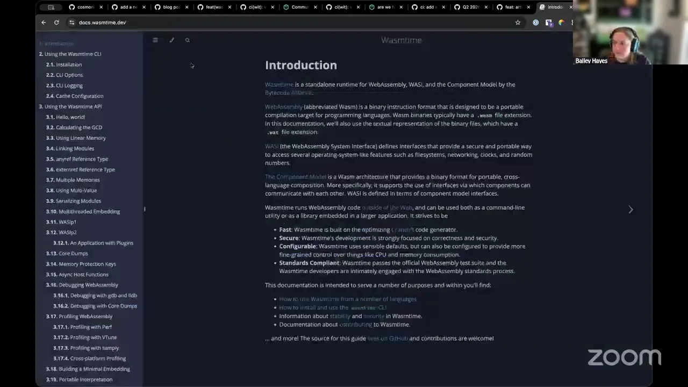Image resolution: width=688 pixels, height=387 pixels.
Task: Reload the page
Action: [56, 23]
